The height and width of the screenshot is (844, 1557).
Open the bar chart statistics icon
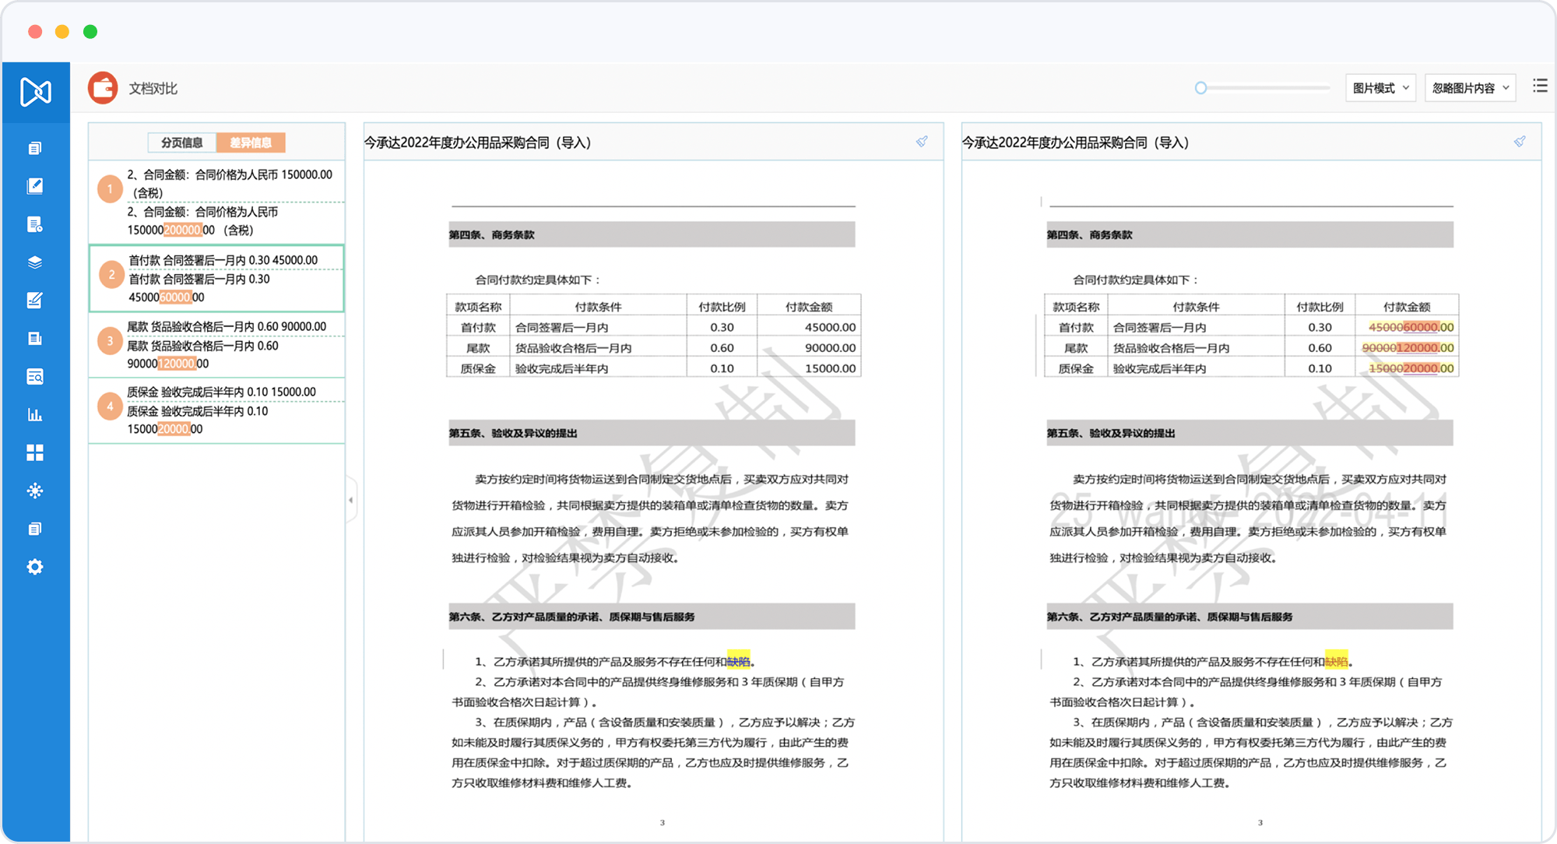point(35,415)
